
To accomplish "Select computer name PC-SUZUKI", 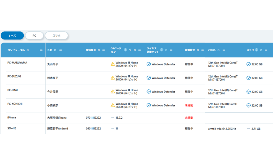I will (x=14, y=76).
